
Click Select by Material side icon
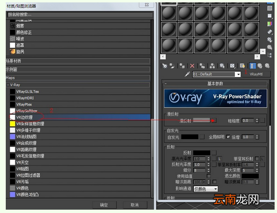(270, 47)
